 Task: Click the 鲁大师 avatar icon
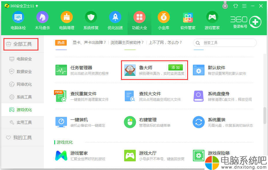pyautogui.click(x=130, y=70)
